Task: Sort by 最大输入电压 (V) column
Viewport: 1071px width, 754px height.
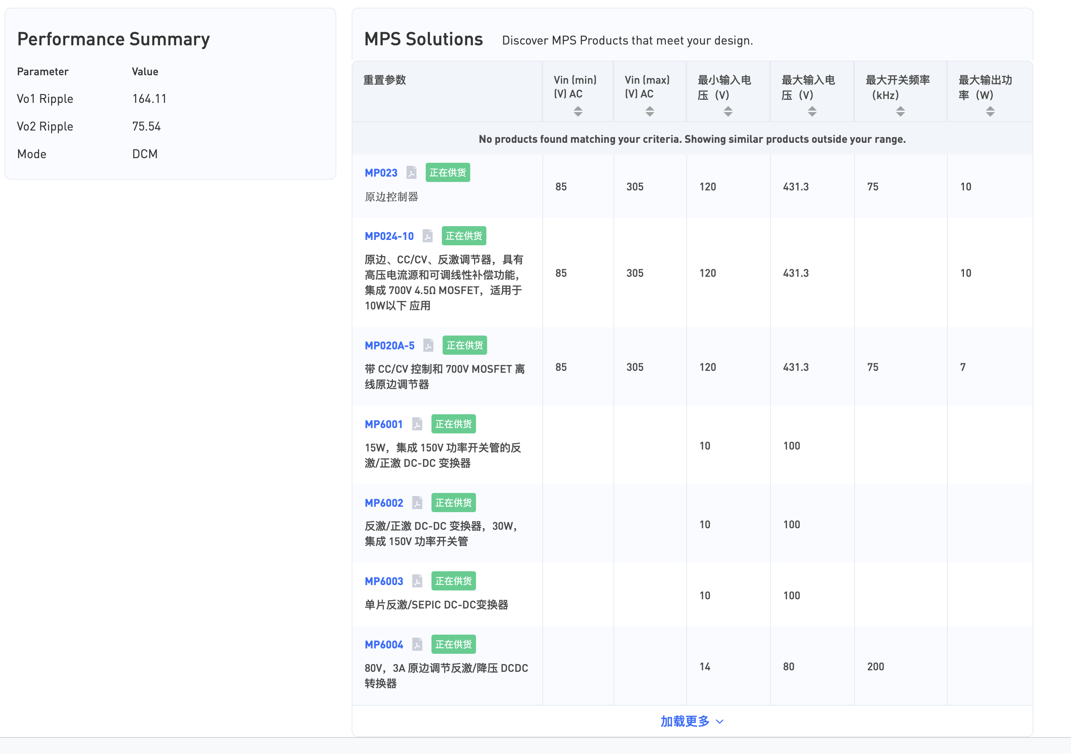Action: [x=812, y=111]
